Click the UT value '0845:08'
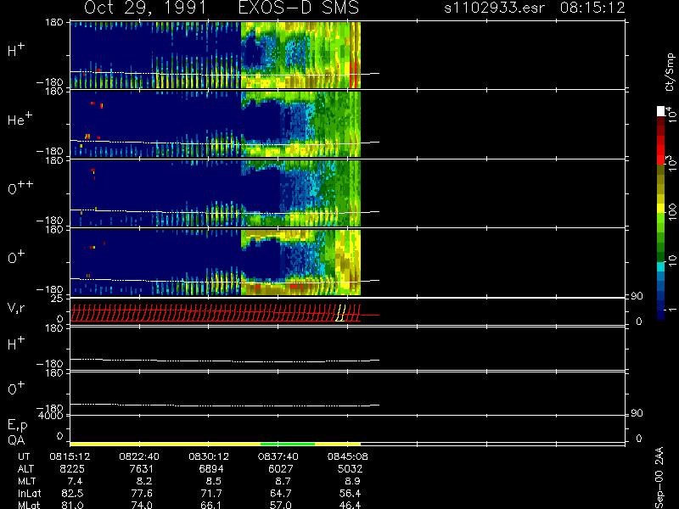Viewport: 679px width, 509px height. coord(348,456)
